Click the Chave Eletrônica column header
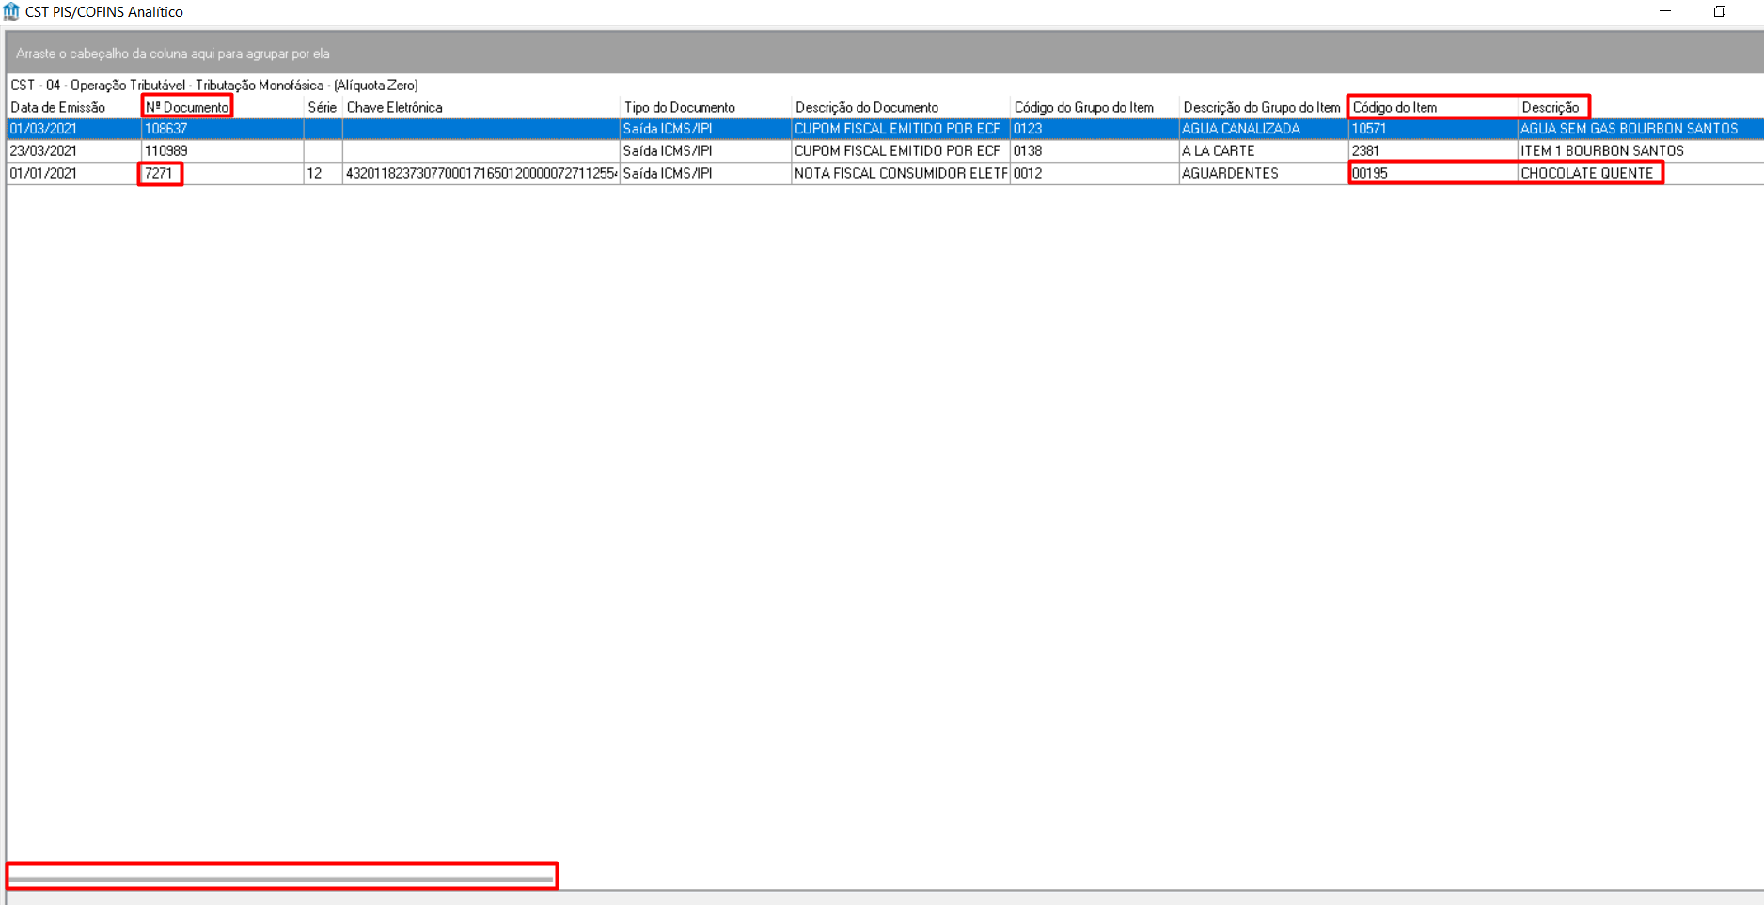The width and height of the screenshot is (1764, 905). pyautogui.click(x=481, y=107)
